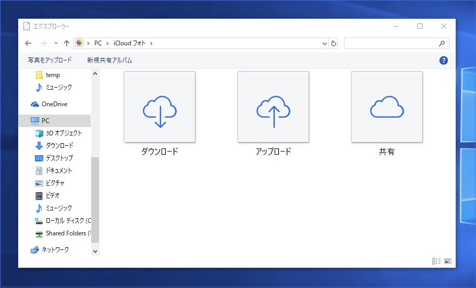This screenshot has height=288, width=476.
Task: Expand the chevron after iCloud フォト in path
Action: click(x=152, y=43)
